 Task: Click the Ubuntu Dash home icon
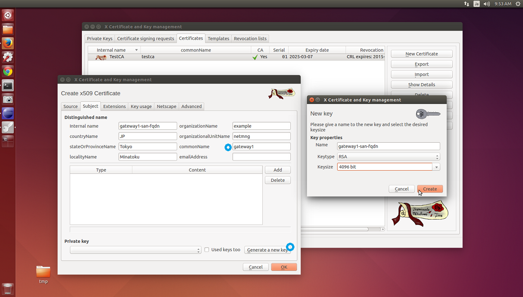8,16
